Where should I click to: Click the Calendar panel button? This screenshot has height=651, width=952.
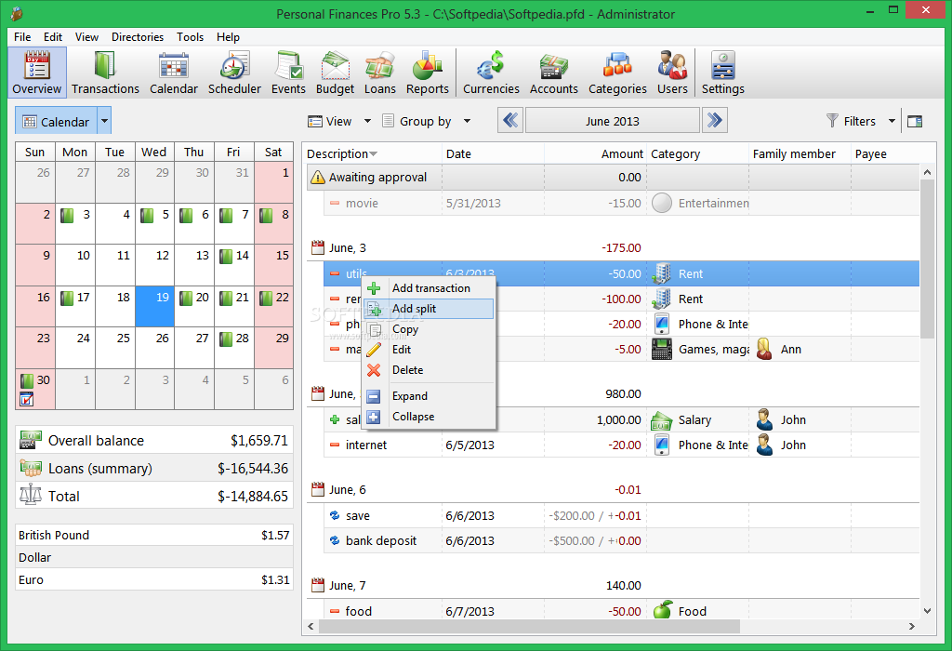pos(57,122)
